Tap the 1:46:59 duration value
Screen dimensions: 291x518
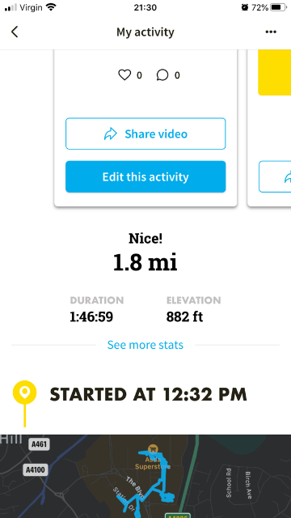tap(91, 317)
